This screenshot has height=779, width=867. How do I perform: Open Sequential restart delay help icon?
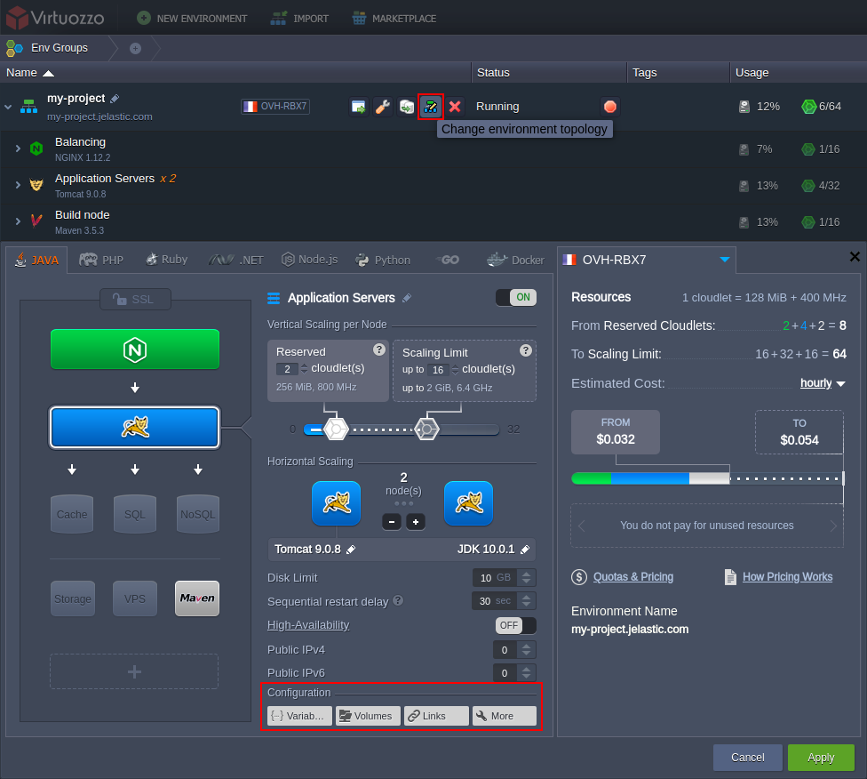pyautogui.click(x=398, y=601)
